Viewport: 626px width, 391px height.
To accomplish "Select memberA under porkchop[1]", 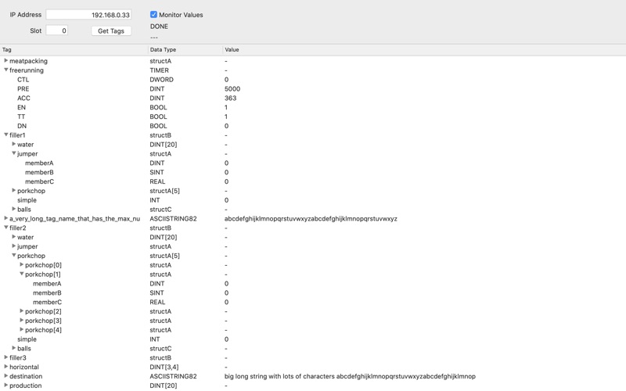I will tap(313, 283).
